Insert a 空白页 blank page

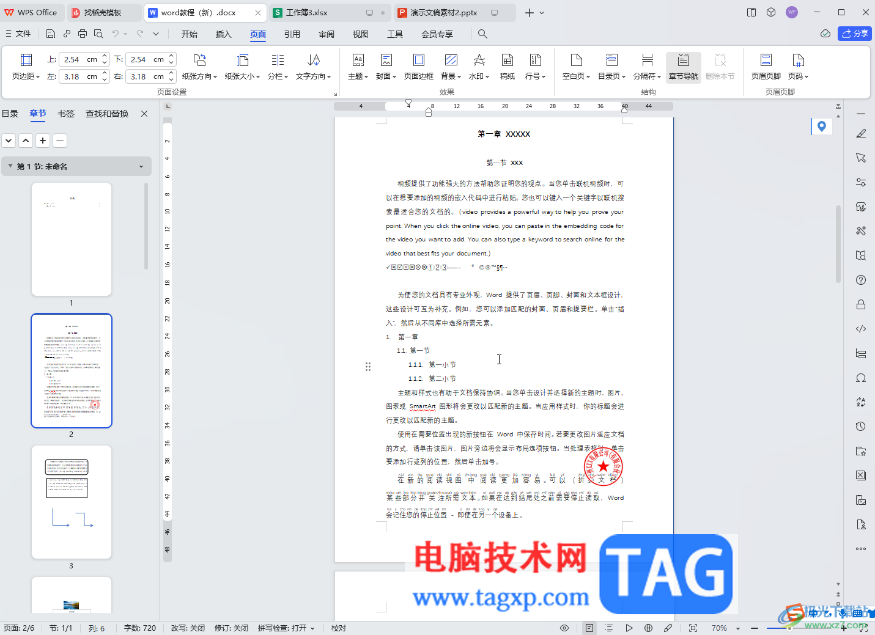click(x=576, y=67)
